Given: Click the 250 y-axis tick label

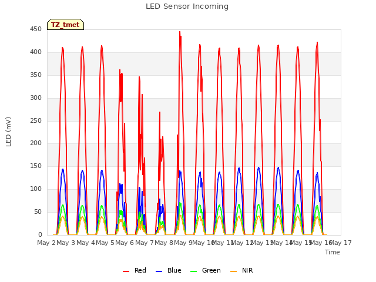Looking at the screenshot, I should click(36, 120).
